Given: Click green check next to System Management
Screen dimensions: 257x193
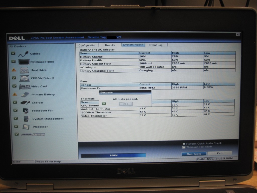Looking at the screenshot, I should coord(16,118).
